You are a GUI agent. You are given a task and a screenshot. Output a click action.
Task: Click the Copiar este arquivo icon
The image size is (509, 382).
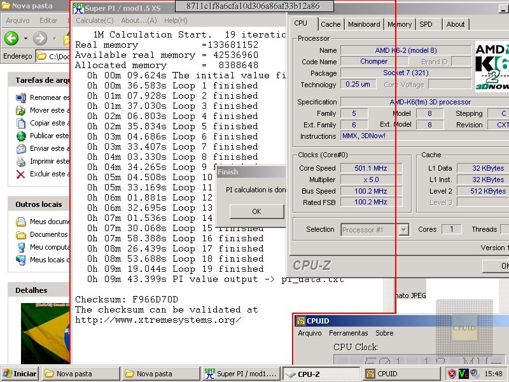[21, 123]
